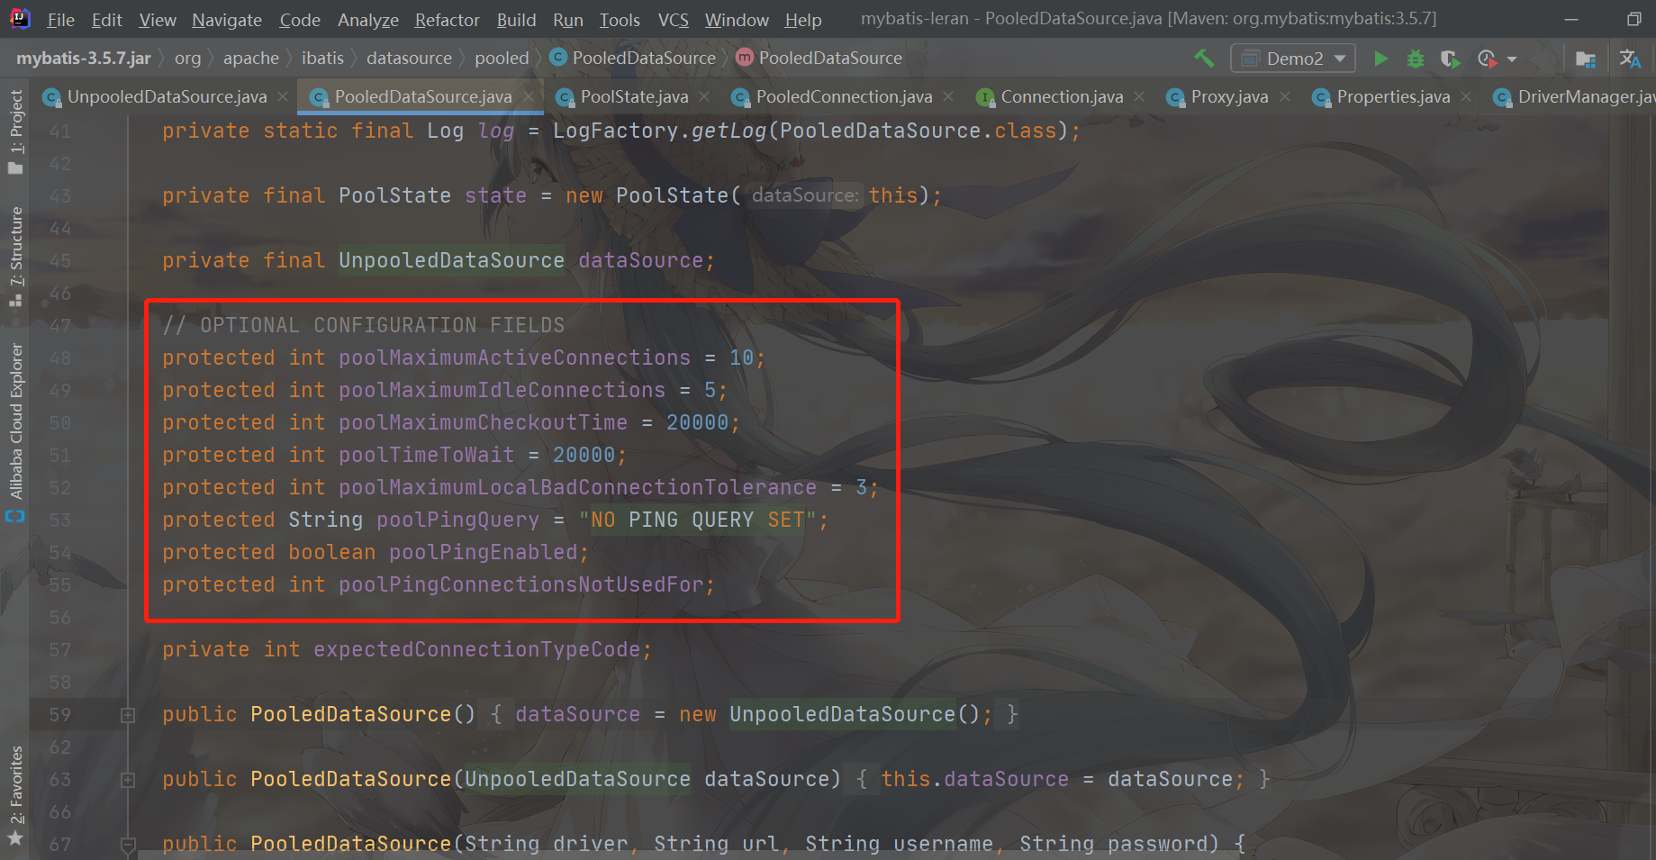
Task: Click the "NO PING QUERY SET" string literal
Action: [697, 521]
